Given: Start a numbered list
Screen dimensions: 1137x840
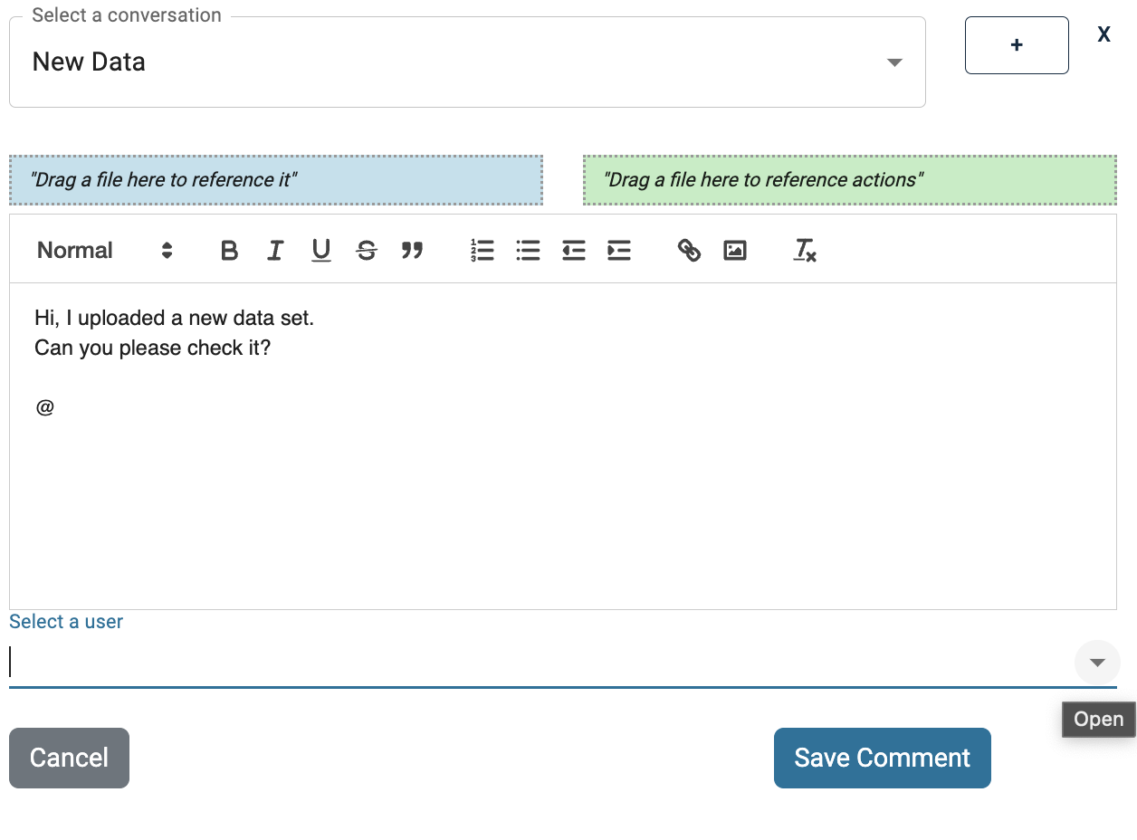Looking at the screenshot, I should tap(483, 251).
